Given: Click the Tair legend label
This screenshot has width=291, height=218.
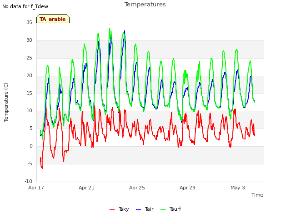Looking at the screenshot, I should [149, 209].
